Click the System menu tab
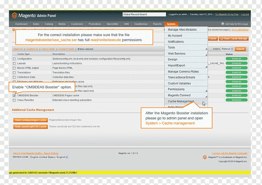The width and height of the screenshot is (262, 185). click(x=171, y=24)
